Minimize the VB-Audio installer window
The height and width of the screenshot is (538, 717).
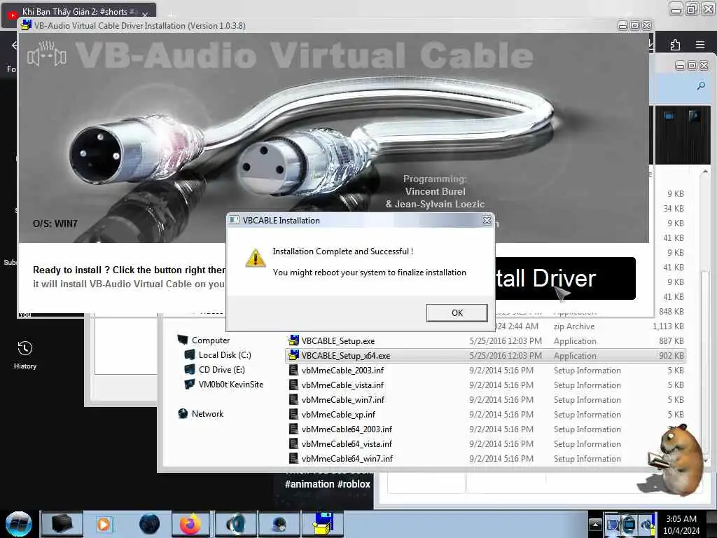click(x=622, y=26)
